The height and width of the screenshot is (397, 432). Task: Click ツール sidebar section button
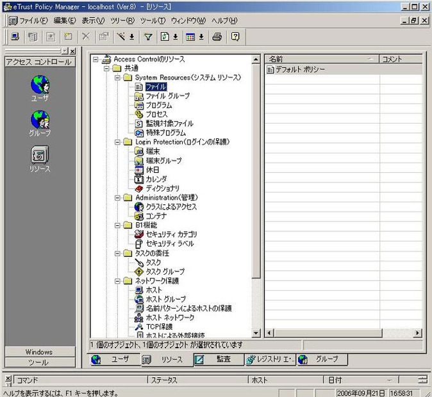coord(40,362)
